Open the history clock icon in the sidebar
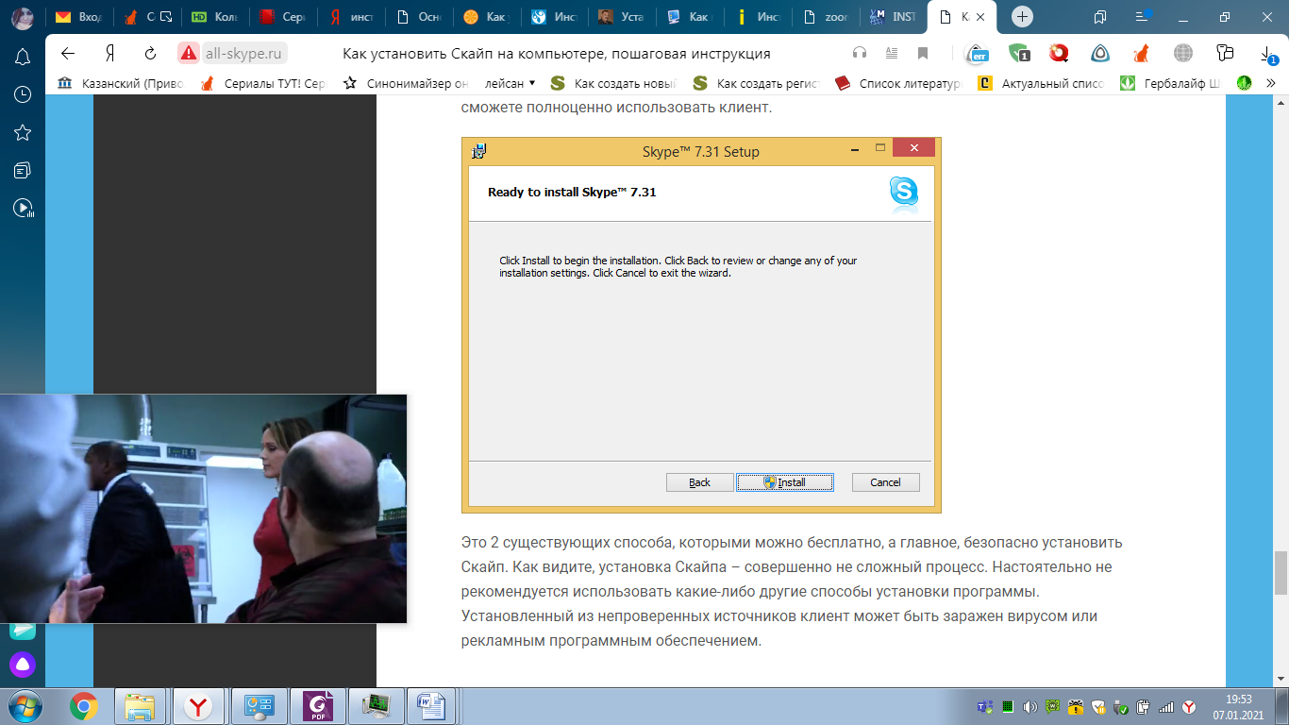Image resolution: width=1289 pixels, height=725 pixels. (23, 94)
